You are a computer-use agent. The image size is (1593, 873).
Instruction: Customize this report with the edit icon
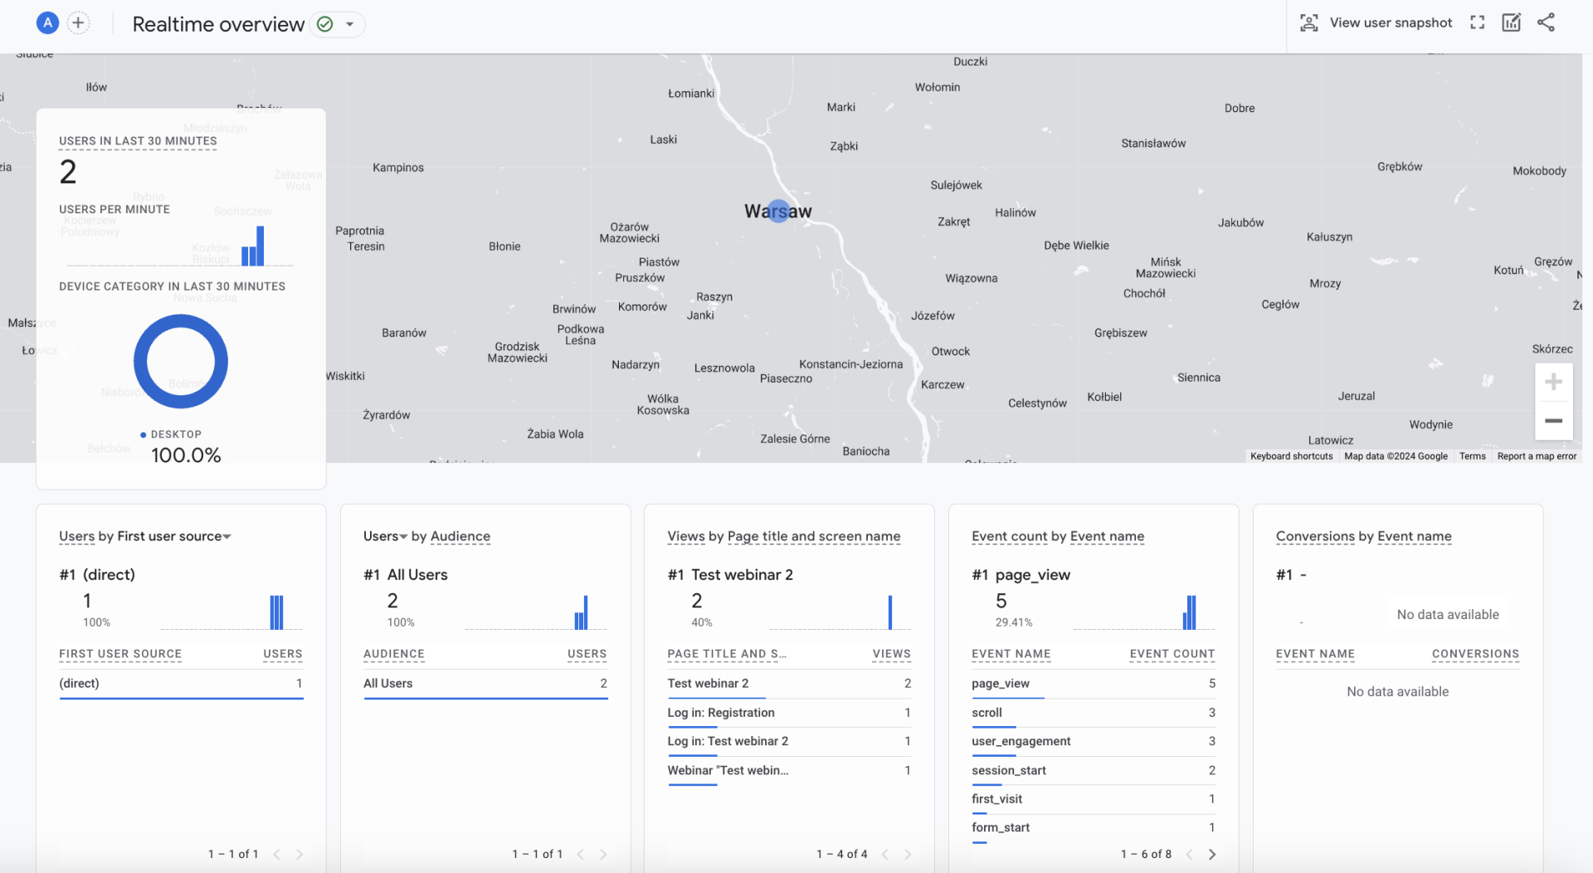click(x=1511, y=22)
